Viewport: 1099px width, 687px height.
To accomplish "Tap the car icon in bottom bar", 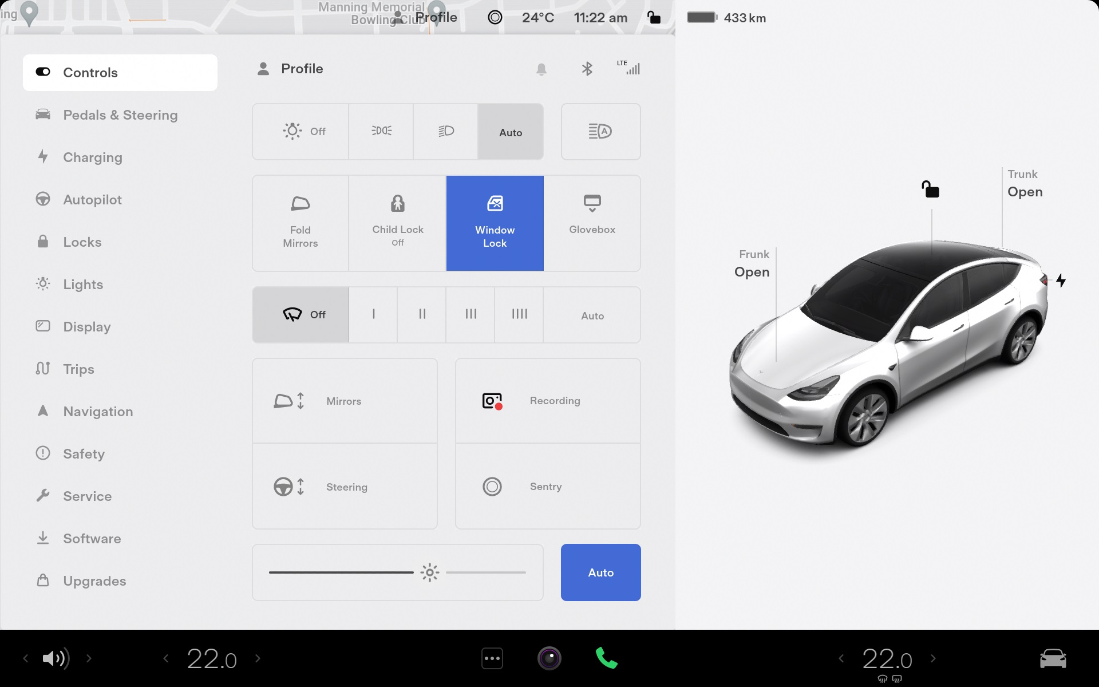I will [1052, 658].
